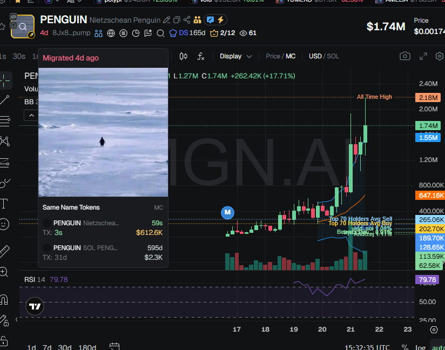The height and width of the screenshot is (350, 445).
Task: Open DS 165d dev info
Action: pyautogui.click(x=187, y=33)
